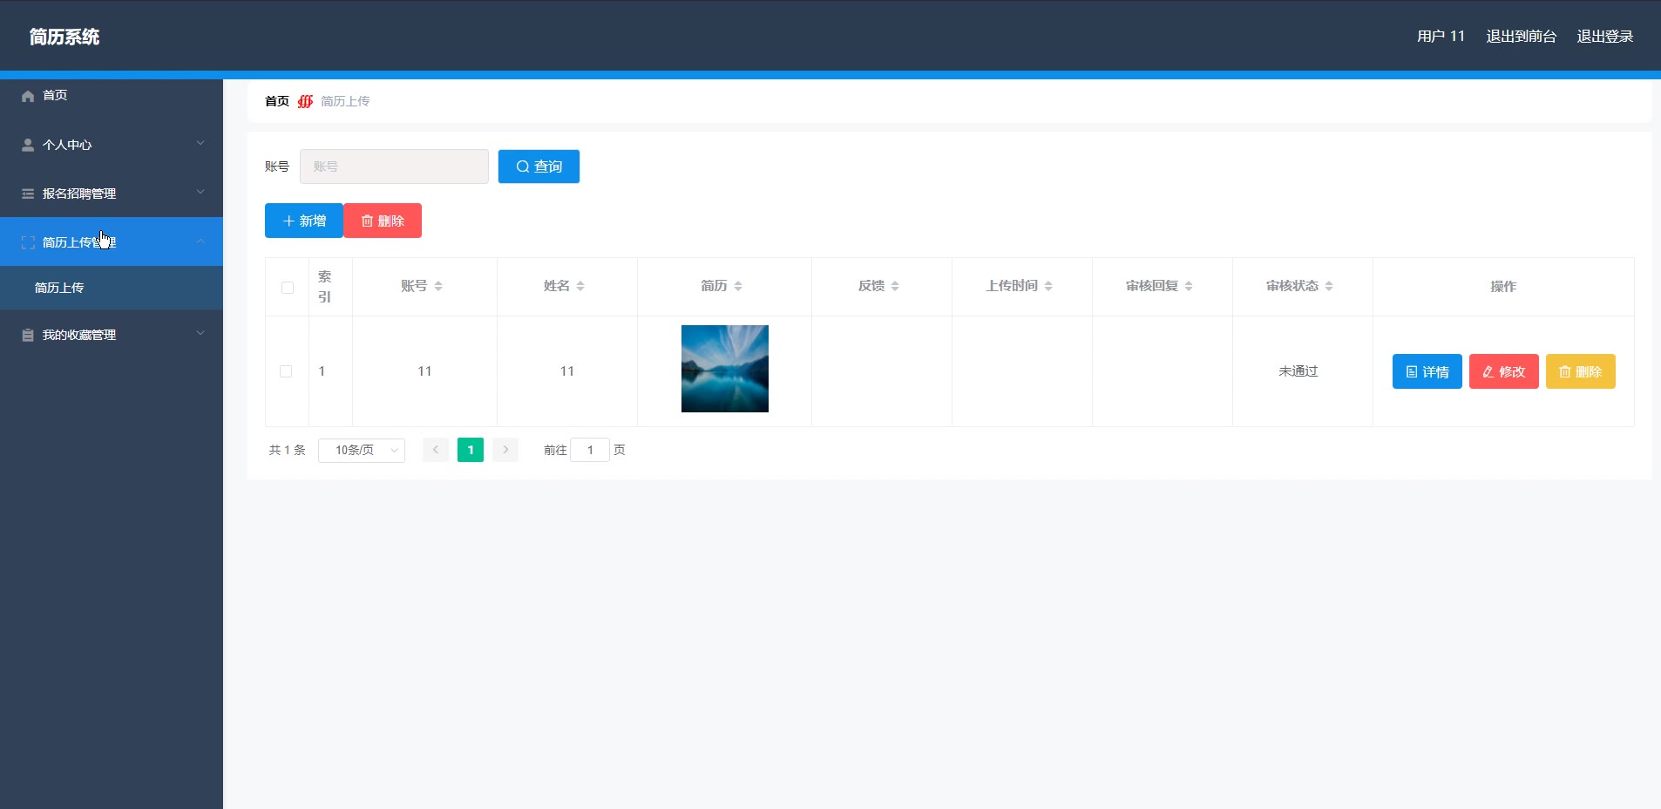Click 修改 for row 1
The image size is (1661, 809).
click(x=1504, y=371)
